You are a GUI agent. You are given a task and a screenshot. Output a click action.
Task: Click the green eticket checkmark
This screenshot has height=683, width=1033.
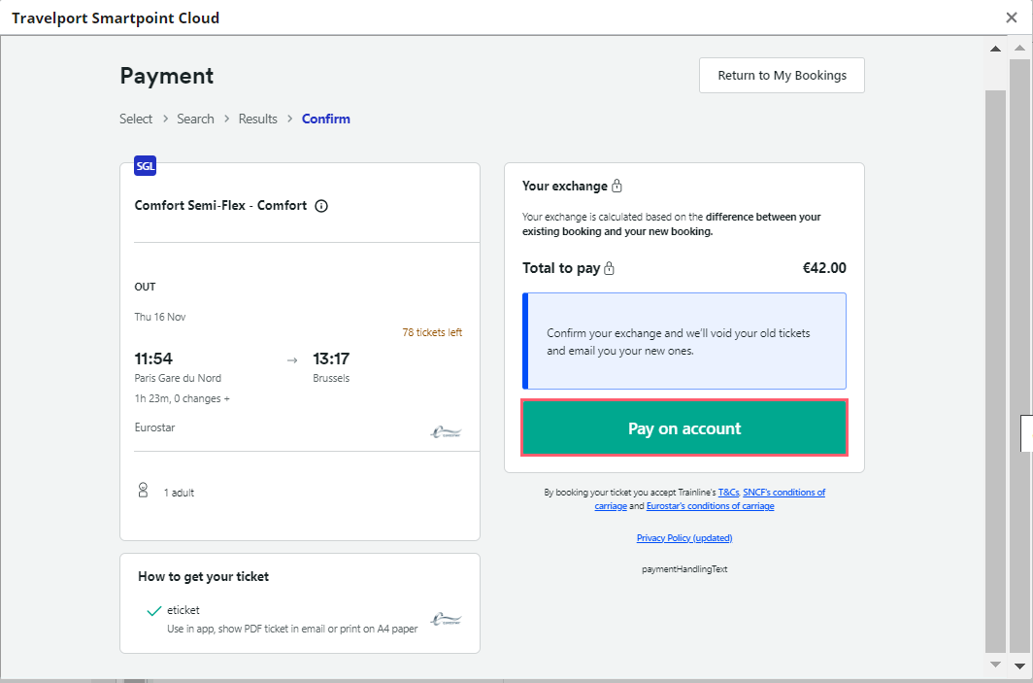tap(154, 611)
